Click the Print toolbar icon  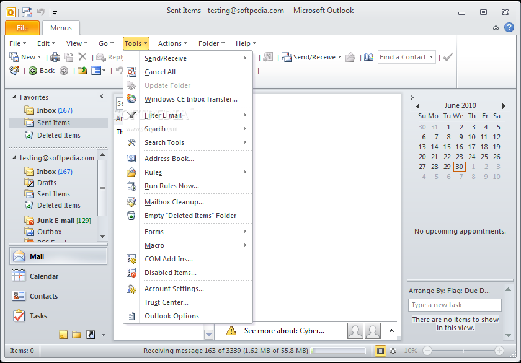coord(55,57)
